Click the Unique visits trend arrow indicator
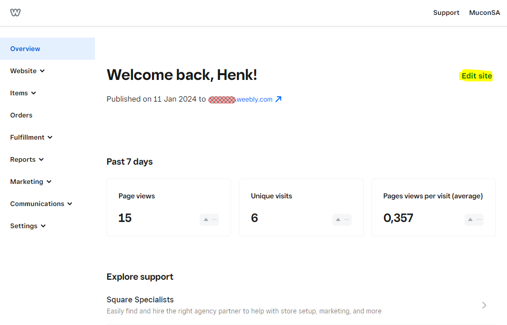Image resolution: width=507 pixels, height=325 pixels. [342, 220]
